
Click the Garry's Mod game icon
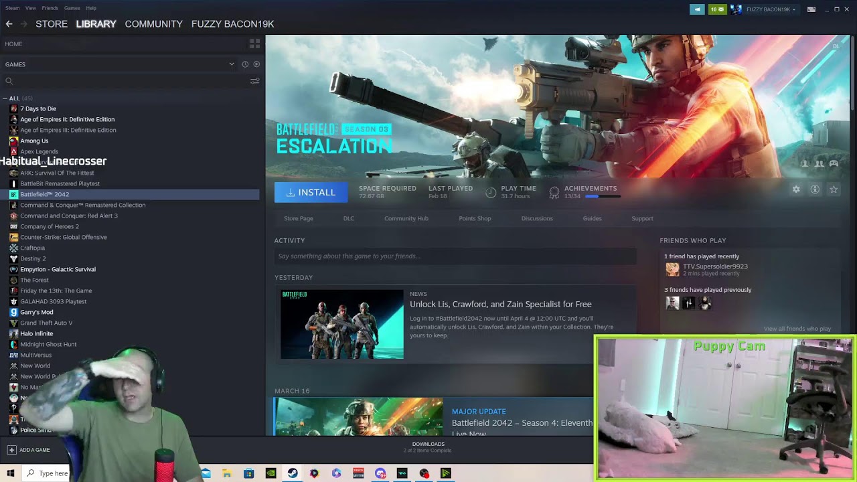[x=13, y=312]
